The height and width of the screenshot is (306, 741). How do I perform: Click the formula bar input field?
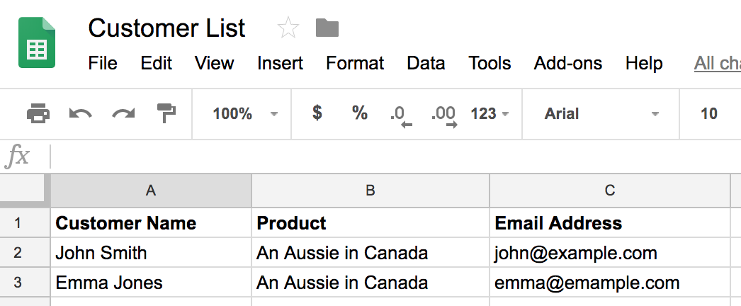tap(395, 157)
